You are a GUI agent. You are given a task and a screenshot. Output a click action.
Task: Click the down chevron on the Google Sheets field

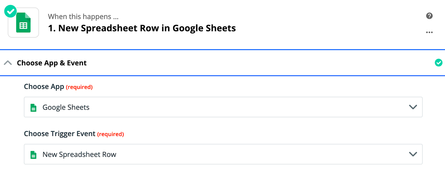point(413,107)
